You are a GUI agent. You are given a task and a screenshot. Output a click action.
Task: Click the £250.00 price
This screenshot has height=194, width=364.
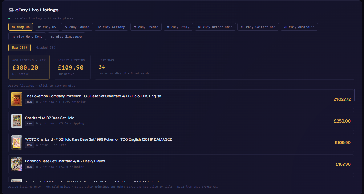342,121
